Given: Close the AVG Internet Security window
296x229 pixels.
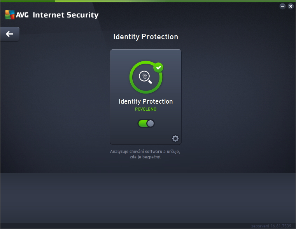Looking at the screenshot, I should pos(290,6).
